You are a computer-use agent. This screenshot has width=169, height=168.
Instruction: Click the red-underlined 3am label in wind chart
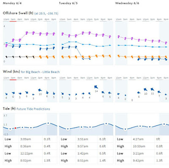[13, 78]
